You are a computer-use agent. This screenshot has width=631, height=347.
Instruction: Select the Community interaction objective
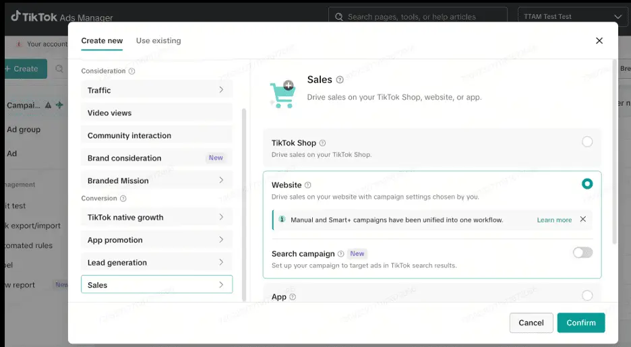156,135
